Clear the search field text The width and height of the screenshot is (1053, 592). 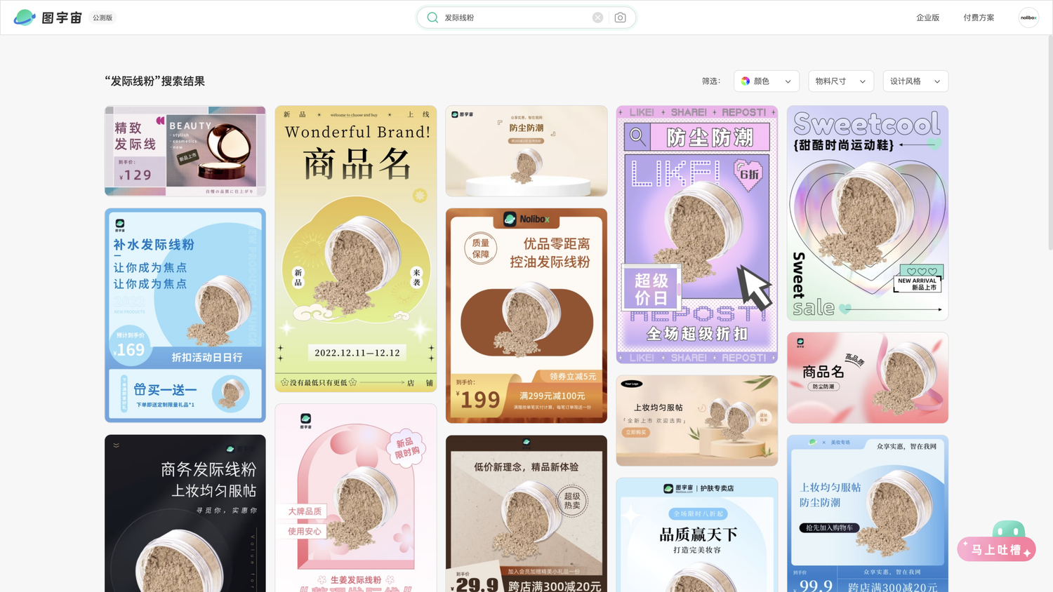tap(597, 18)
